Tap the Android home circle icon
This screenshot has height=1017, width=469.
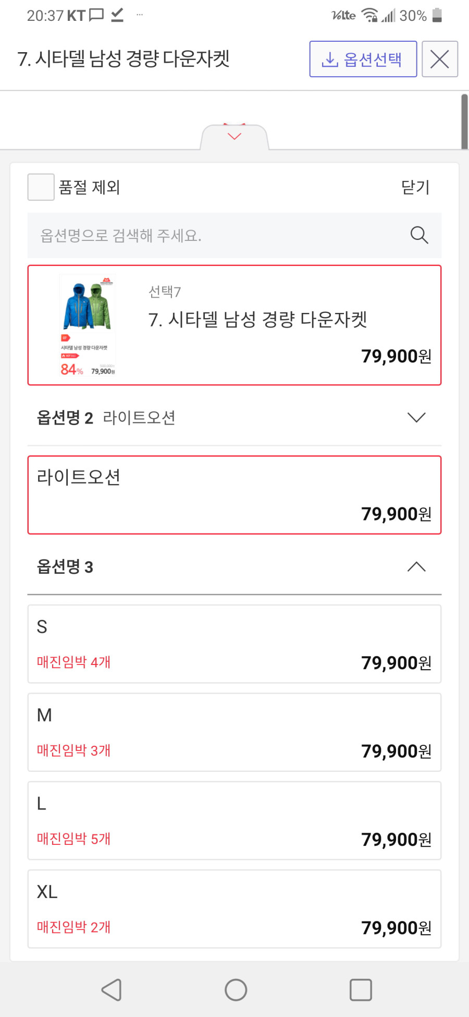point(236,989)
